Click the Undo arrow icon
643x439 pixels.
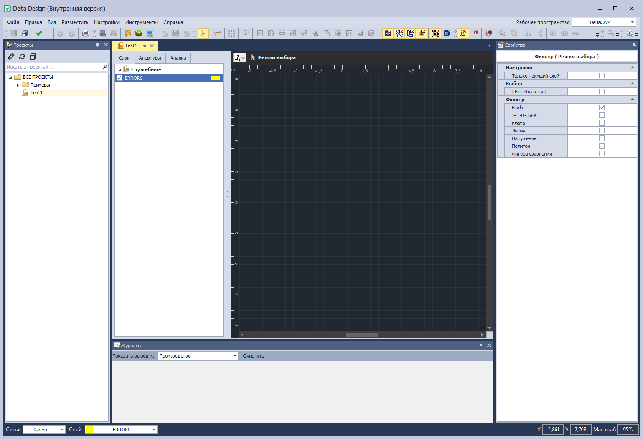(60, 33)
